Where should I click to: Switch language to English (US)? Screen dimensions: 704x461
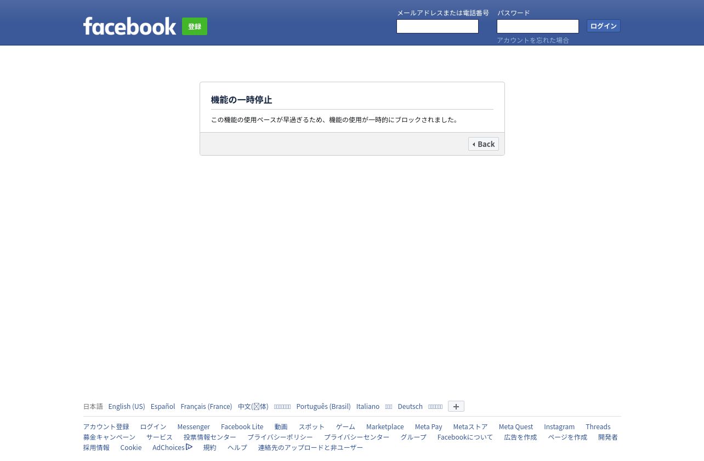pyautogui.click(x=127, y=407)
